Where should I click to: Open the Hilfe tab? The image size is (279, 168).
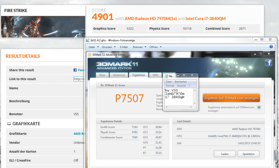(x=155, y=75)
